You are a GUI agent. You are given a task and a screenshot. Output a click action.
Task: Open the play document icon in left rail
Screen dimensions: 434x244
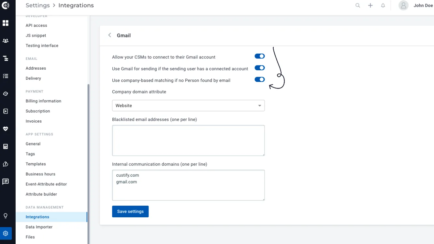(6, 111)
